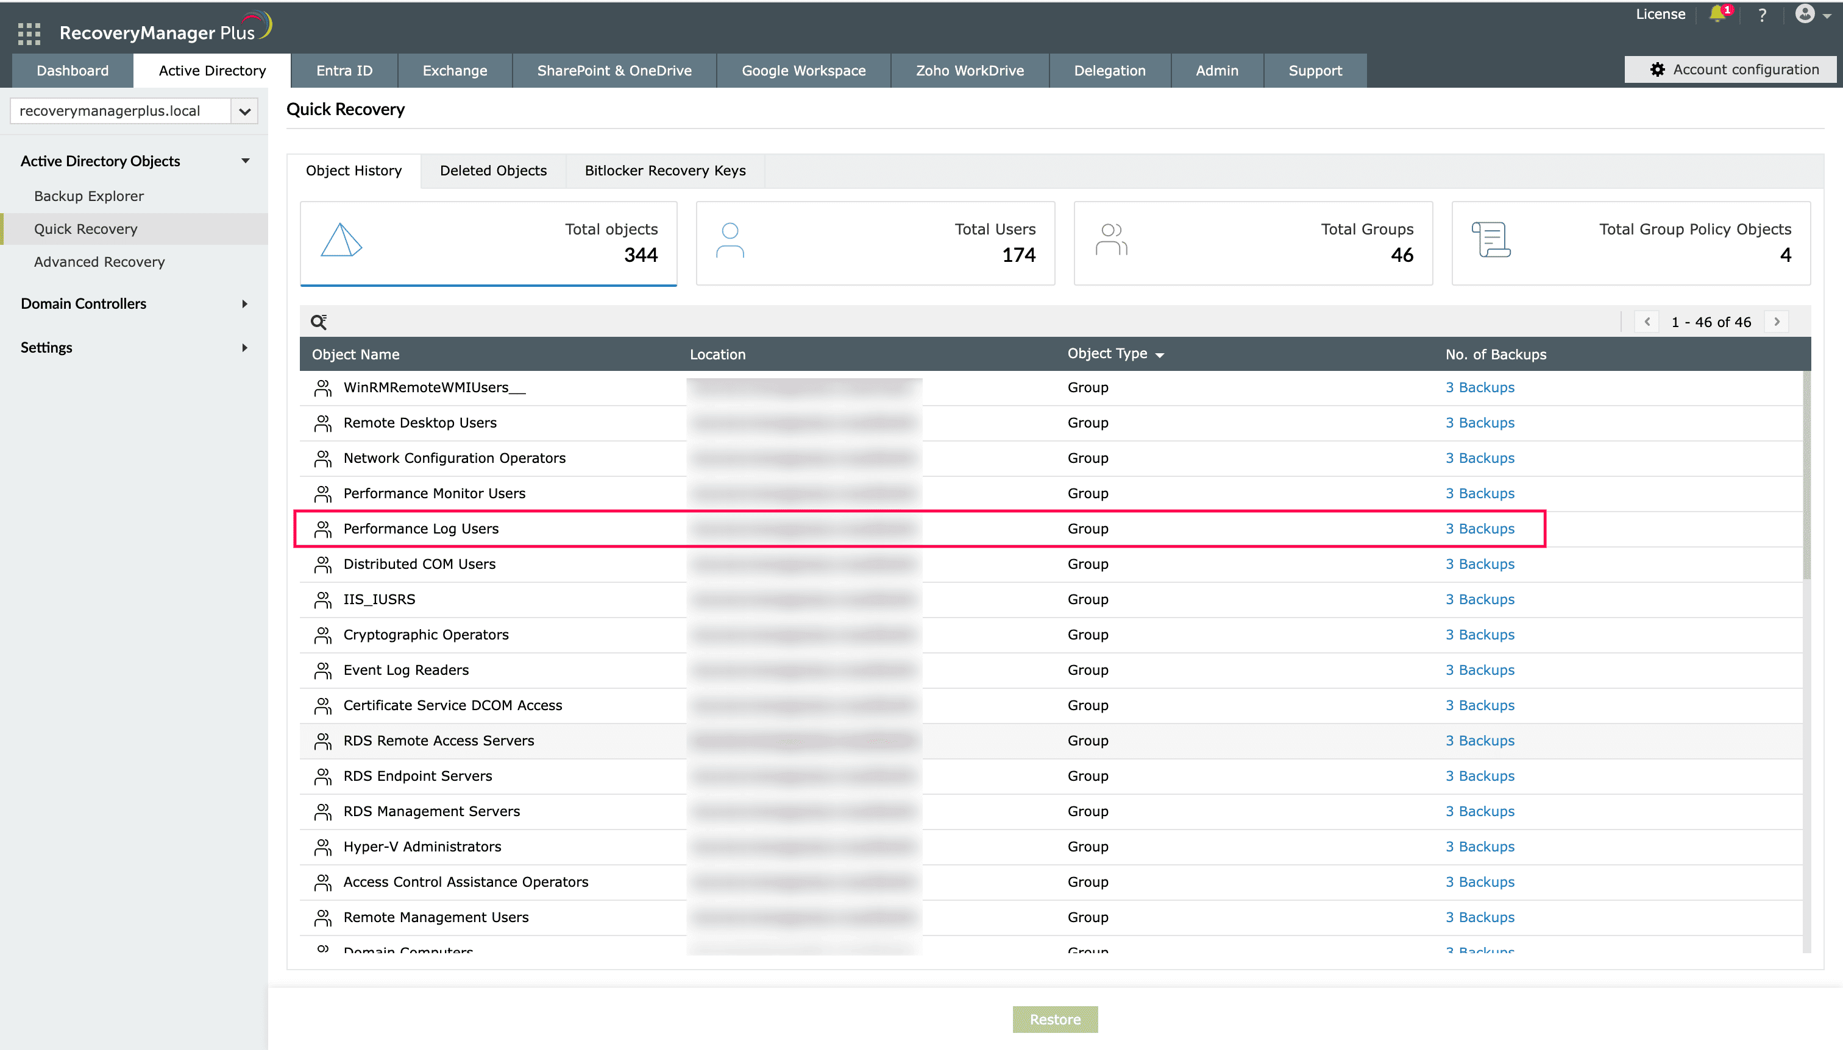This screenshot has height=1050, width=1843.
Task: Click the scroll icon on Group Policy Objects card
Action: 1490,239
